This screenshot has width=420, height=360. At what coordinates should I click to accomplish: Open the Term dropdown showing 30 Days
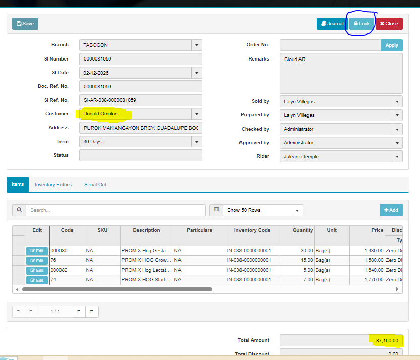197,142
